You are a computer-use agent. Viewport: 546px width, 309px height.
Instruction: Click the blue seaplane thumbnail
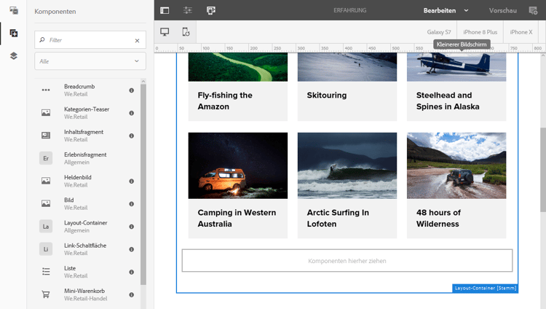(x=456, y=67)
